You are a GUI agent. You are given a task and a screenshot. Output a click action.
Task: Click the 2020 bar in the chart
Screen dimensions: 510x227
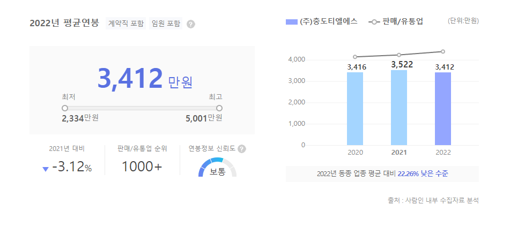(355, 109)
